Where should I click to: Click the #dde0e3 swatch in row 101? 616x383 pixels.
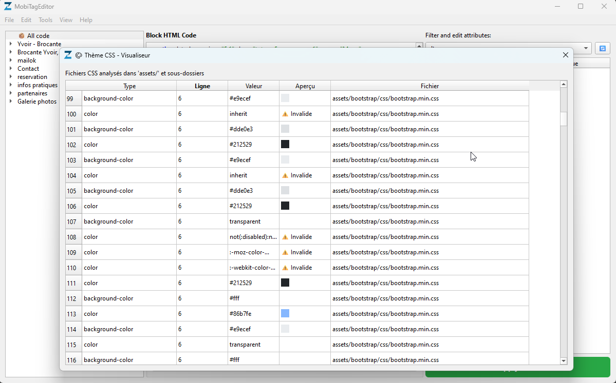(x=285, y=129)
